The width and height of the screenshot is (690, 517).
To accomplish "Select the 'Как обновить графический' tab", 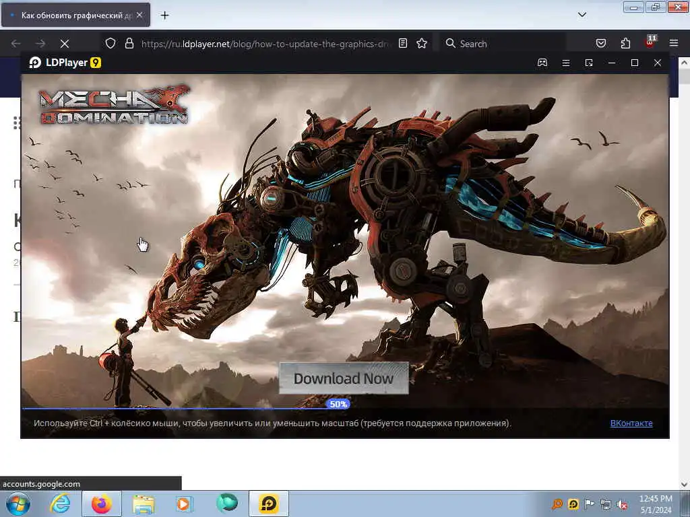I will pyautogui.click(x=75, y=15).
